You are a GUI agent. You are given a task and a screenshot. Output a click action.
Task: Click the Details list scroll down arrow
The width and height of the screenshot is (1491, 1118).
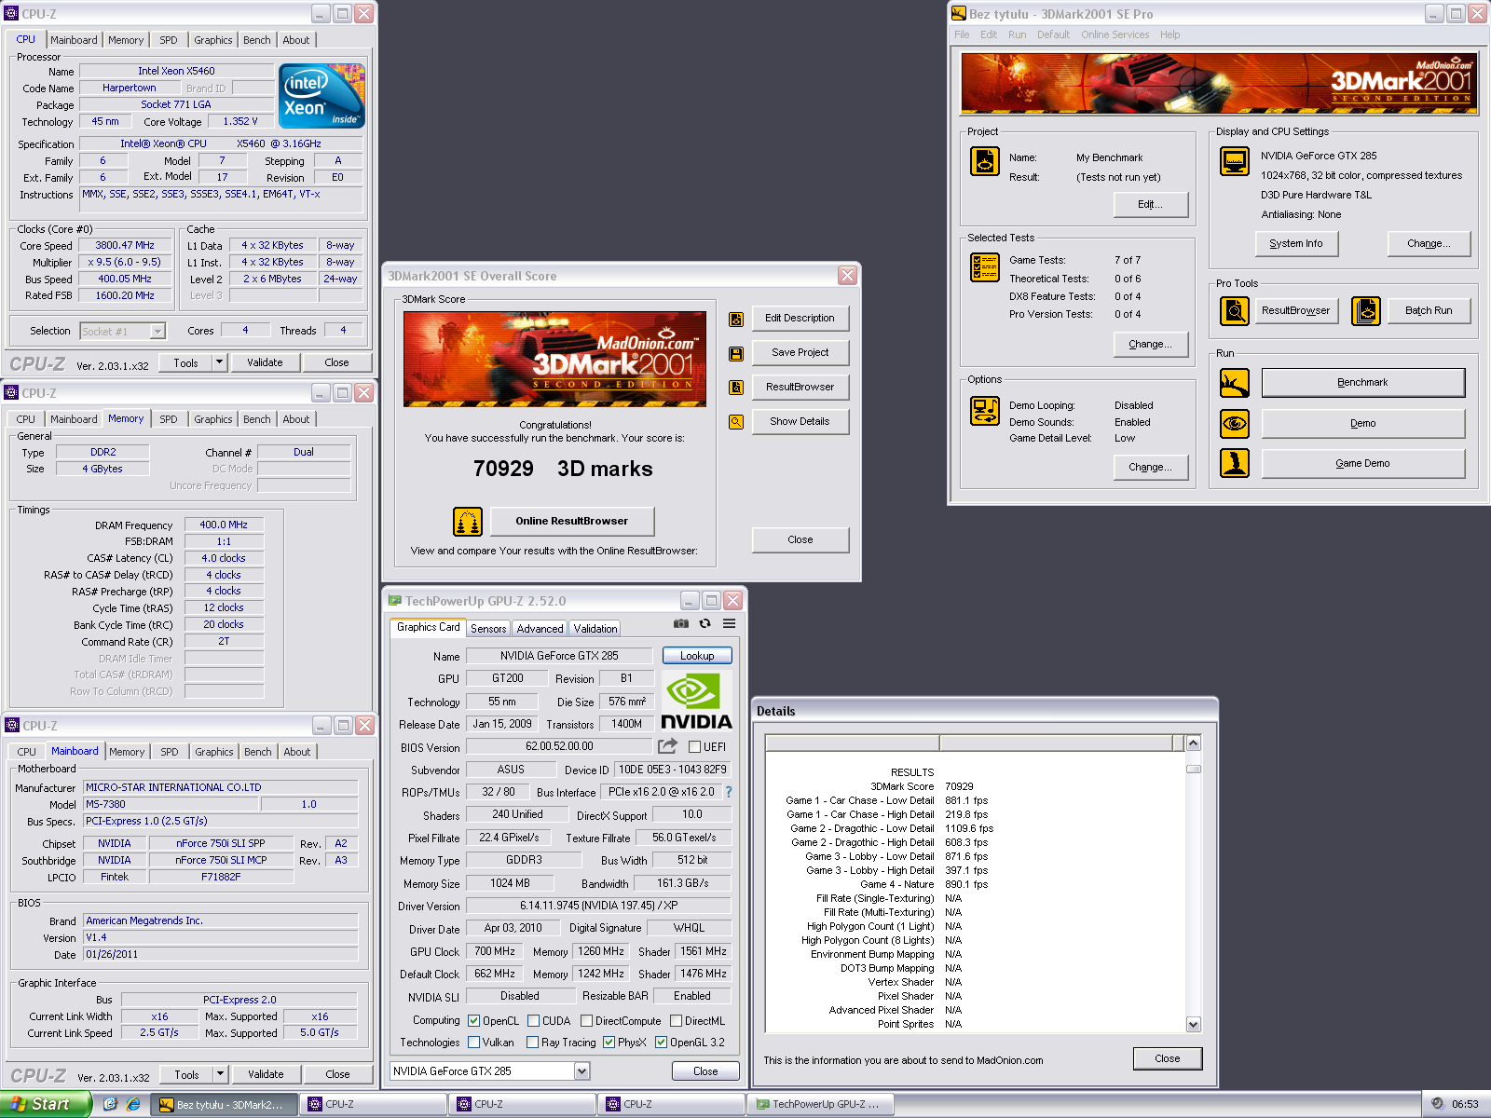point(1193,1024)
